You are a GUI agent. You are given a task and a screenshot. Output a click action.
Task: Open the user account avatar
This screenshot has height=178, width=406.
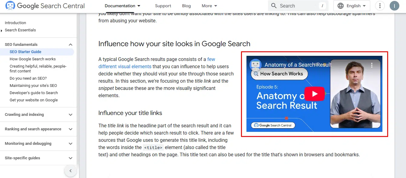tap(394, 6)
